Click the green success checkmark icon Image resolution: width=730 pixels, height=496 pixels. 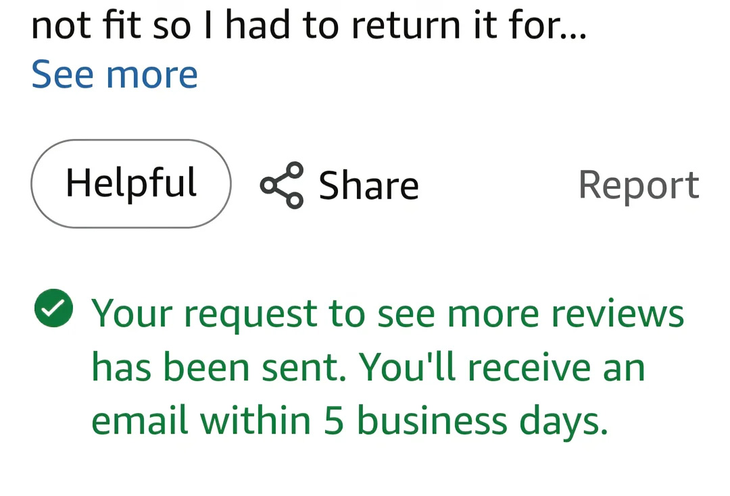(x=53, y=308)
